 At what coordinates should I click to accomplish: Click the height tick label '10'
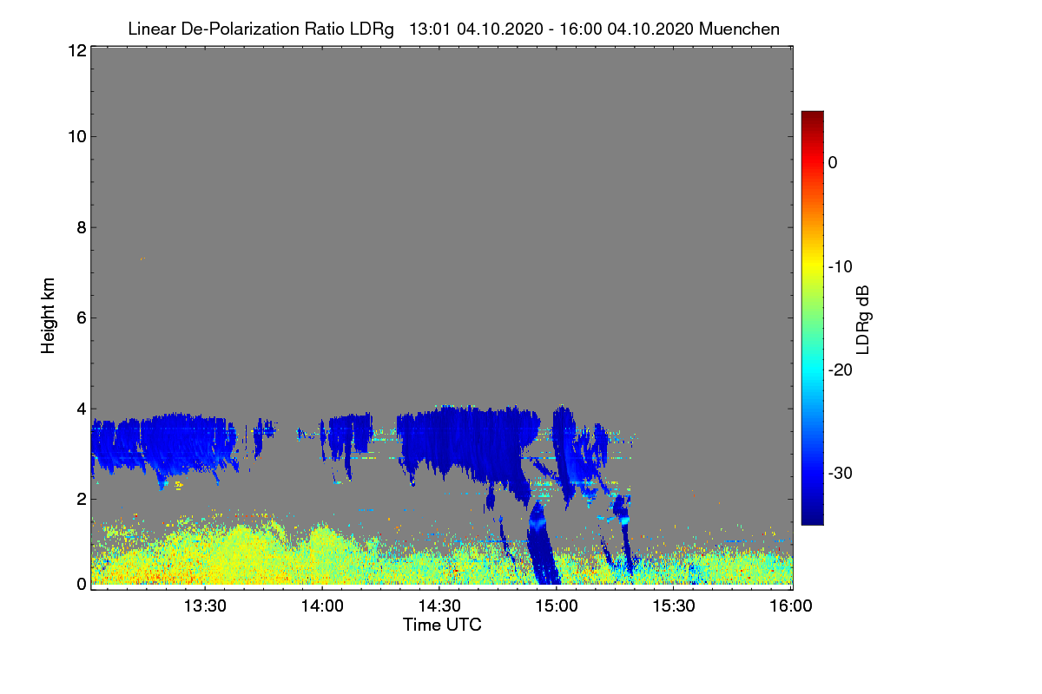pos(76,136)
